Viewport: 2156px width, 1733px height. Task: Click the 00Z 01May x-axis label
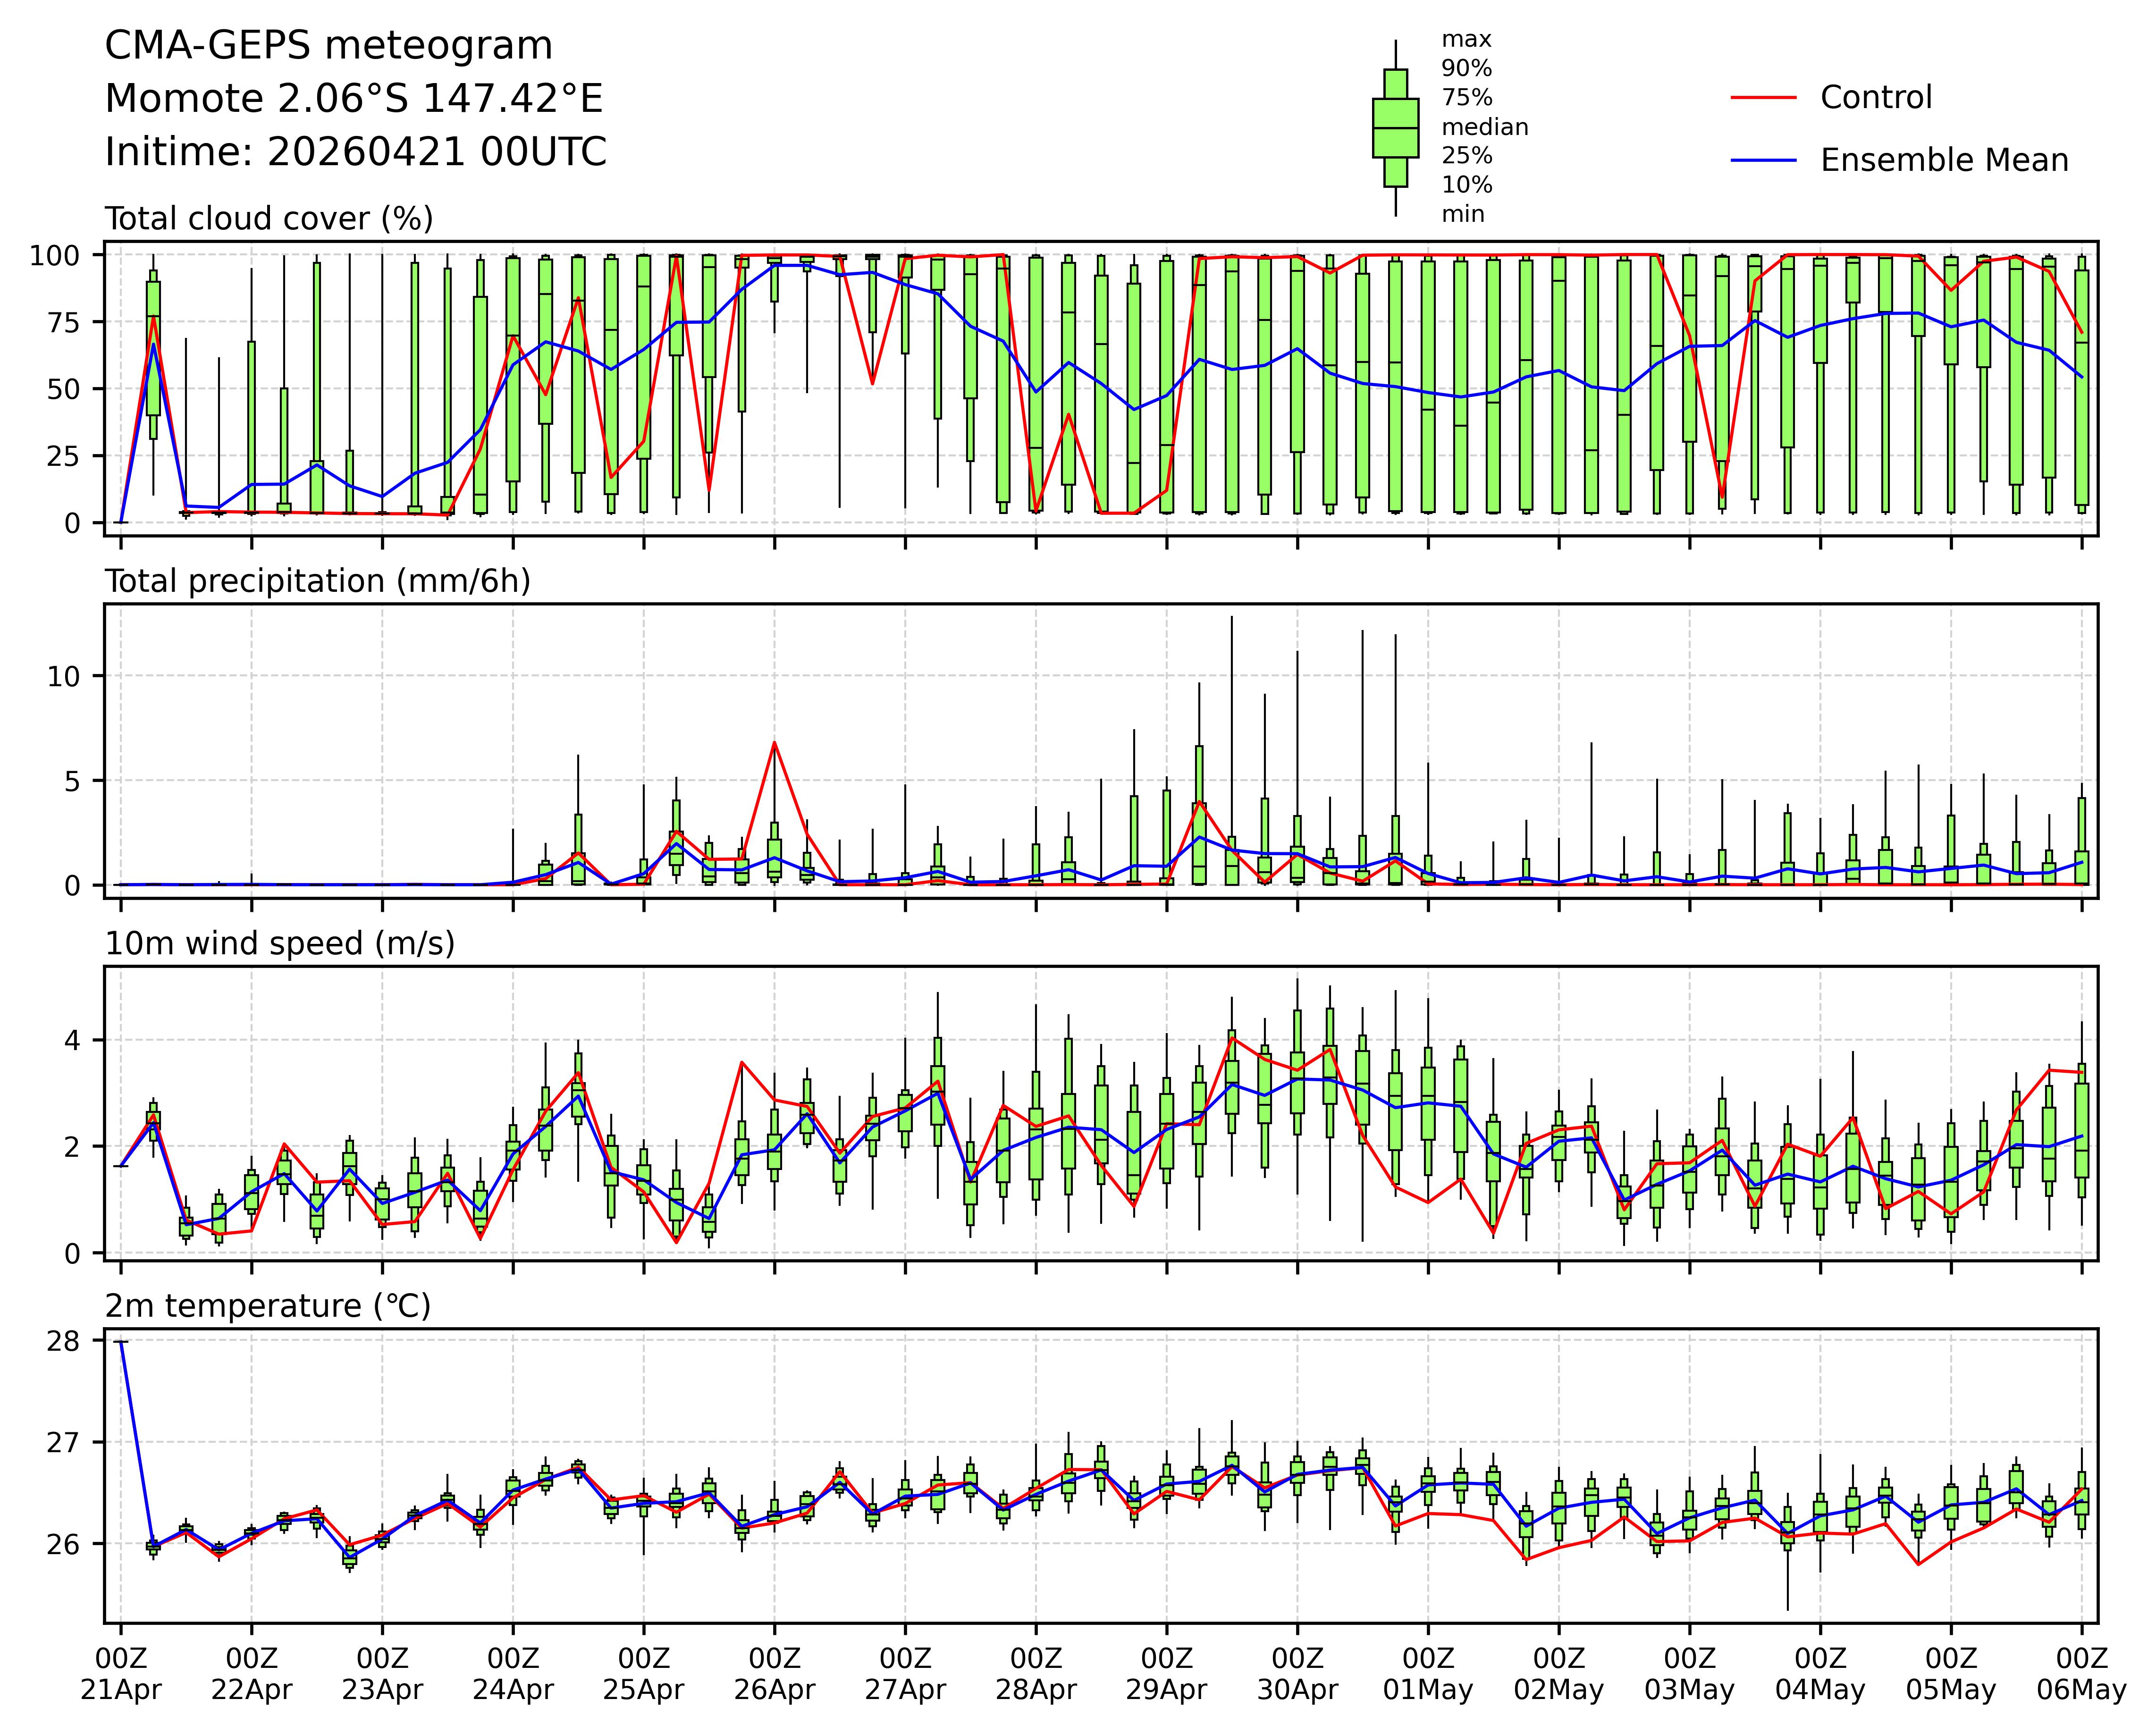coord(1428,1674)
